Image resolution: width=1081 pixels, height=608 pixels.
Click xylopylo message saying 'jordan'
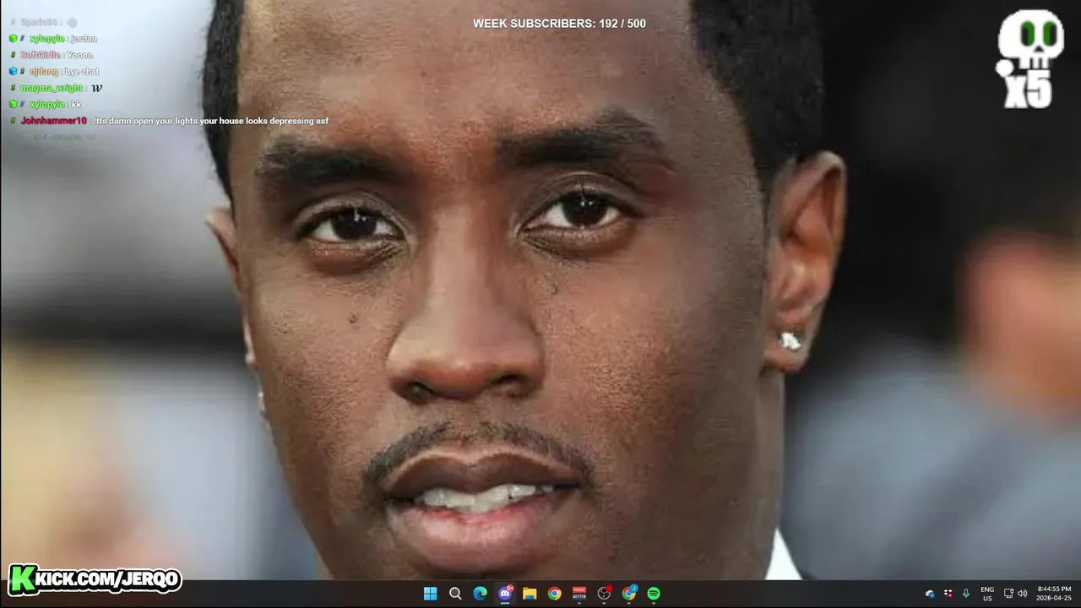pyautogui.click(x=84, y=39)
